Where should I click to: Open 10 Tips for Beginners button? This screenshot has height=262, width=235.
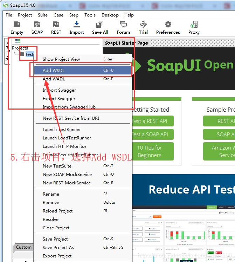[x=153, y=151]
